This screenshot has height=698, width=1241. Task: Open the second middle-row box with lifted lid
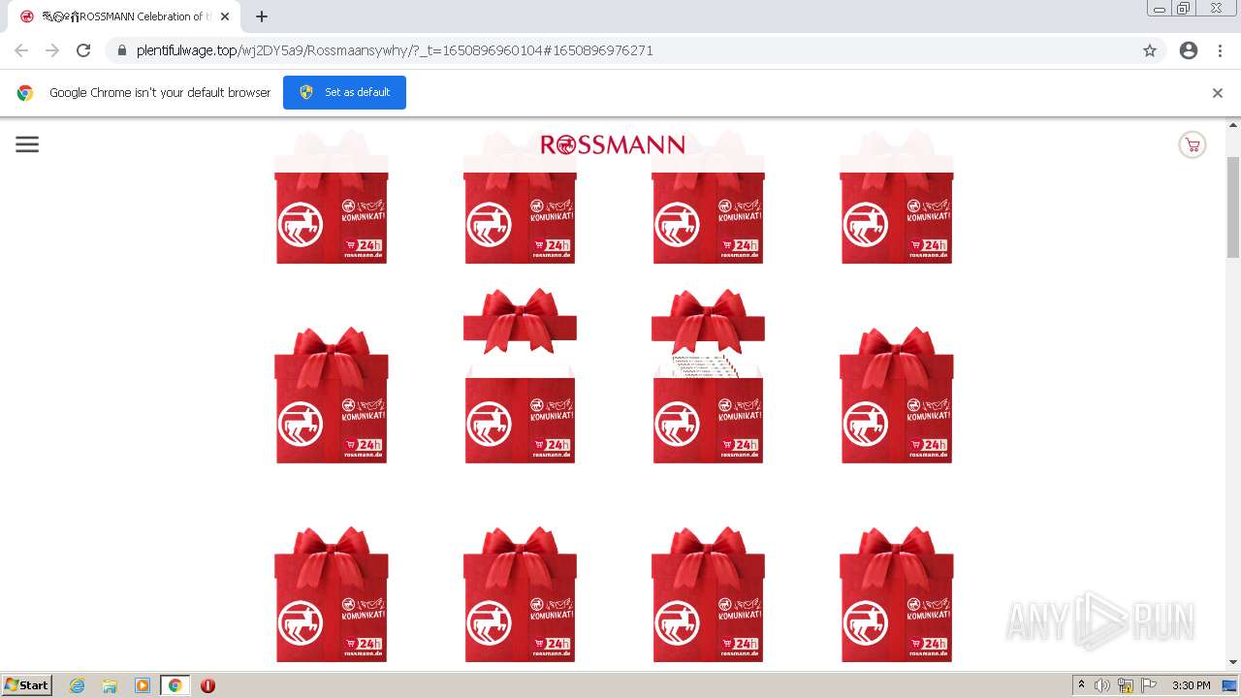point(520,376)
